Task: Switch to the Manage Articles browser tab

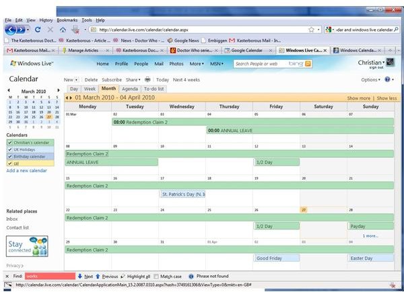Action: (x=86, y=50)
